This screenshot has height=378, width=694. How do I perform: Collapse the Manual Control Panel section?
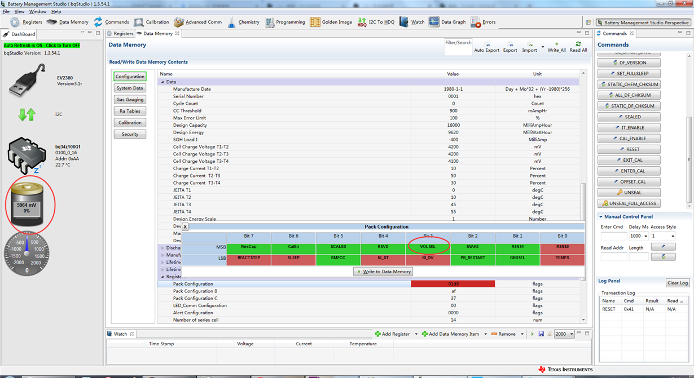point(600,216)
